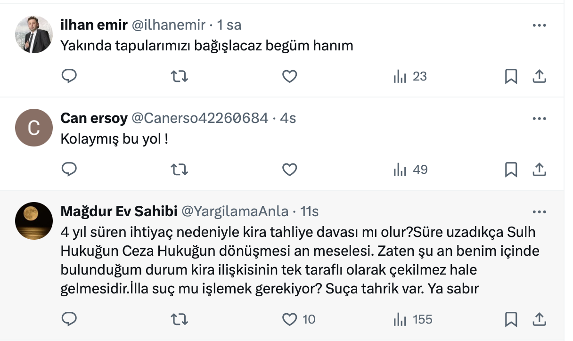Screen dimensions: 573x341
Task: Repost Can ersoy's tweet
Action: (x=179, y=169)
